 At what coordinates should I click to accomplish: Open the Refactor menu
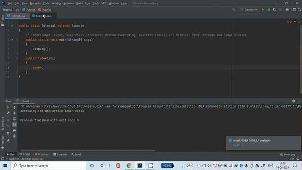(69, 3)
